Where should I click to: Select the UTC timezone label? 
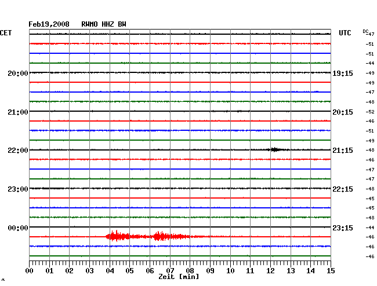[x=345, y=33]
